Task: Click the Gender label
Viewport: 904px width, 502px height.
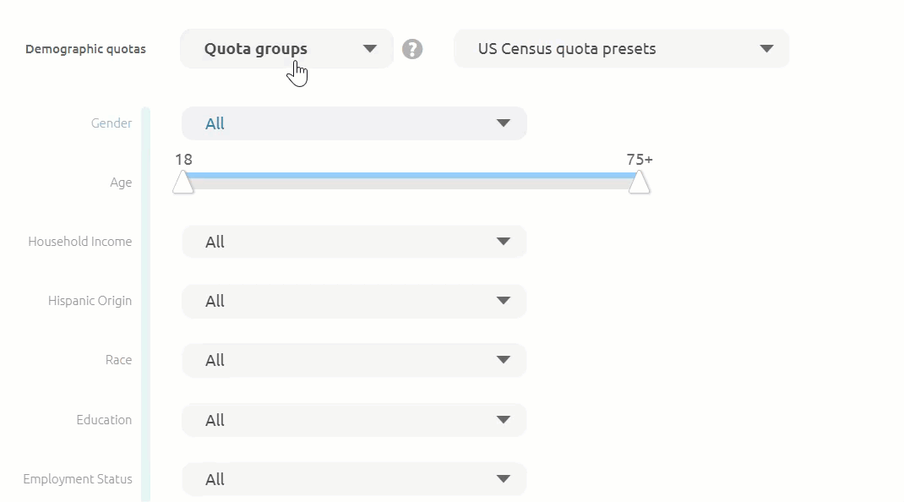Action: (112, 123)
